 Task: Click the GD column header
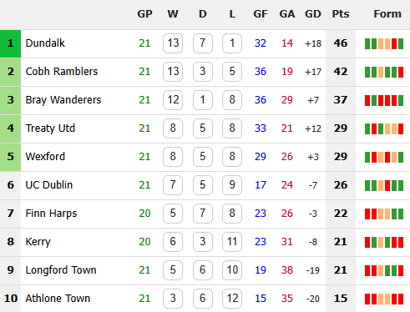coord(313,14)
